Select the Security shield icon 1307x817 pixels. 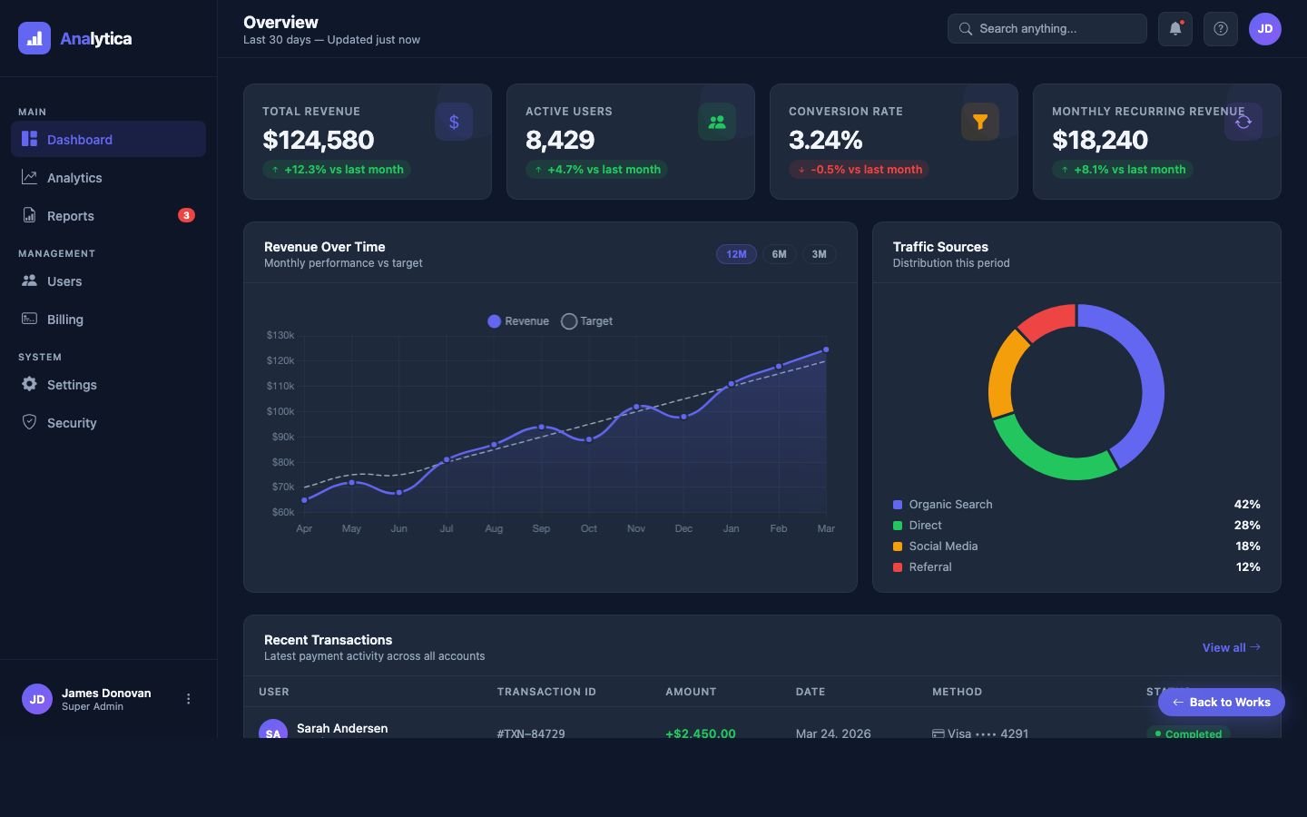click(x=28, y=423)
